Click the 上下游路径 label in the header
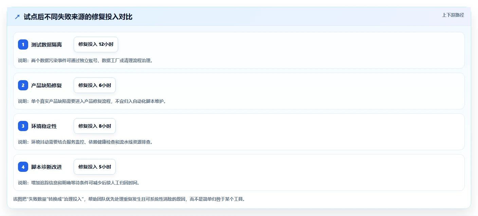 coord(453,15)
